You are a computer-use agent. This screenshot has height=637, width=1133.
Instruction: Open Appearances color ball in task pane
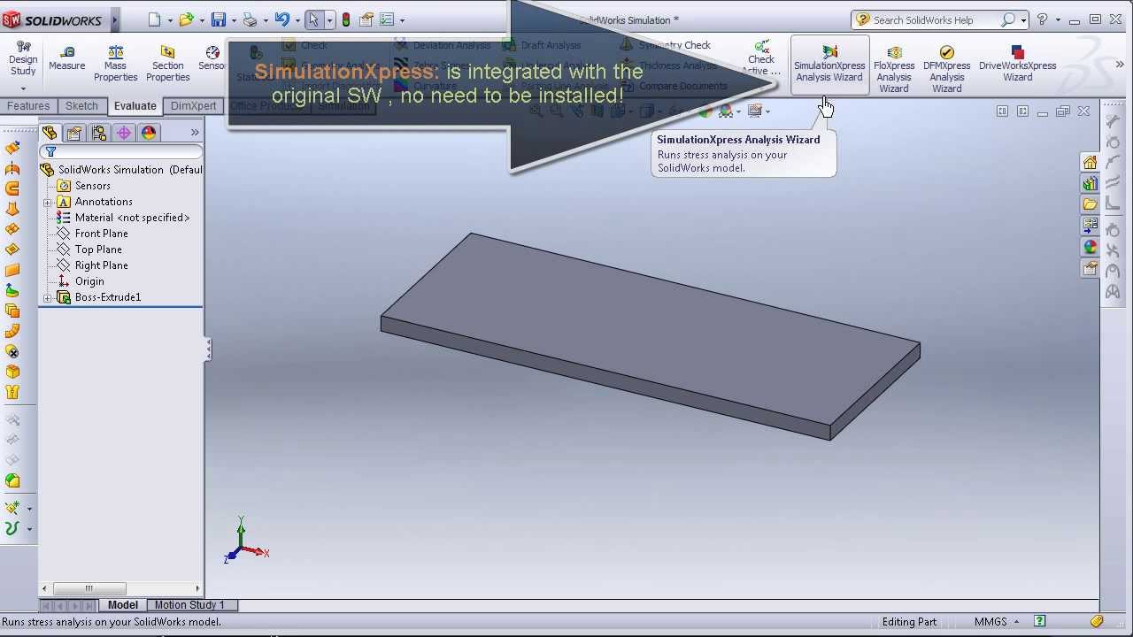point(1090,247)
